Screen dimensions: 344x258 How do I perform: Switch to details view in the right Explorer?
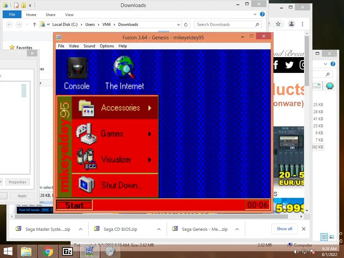click(x=324, y=237)
